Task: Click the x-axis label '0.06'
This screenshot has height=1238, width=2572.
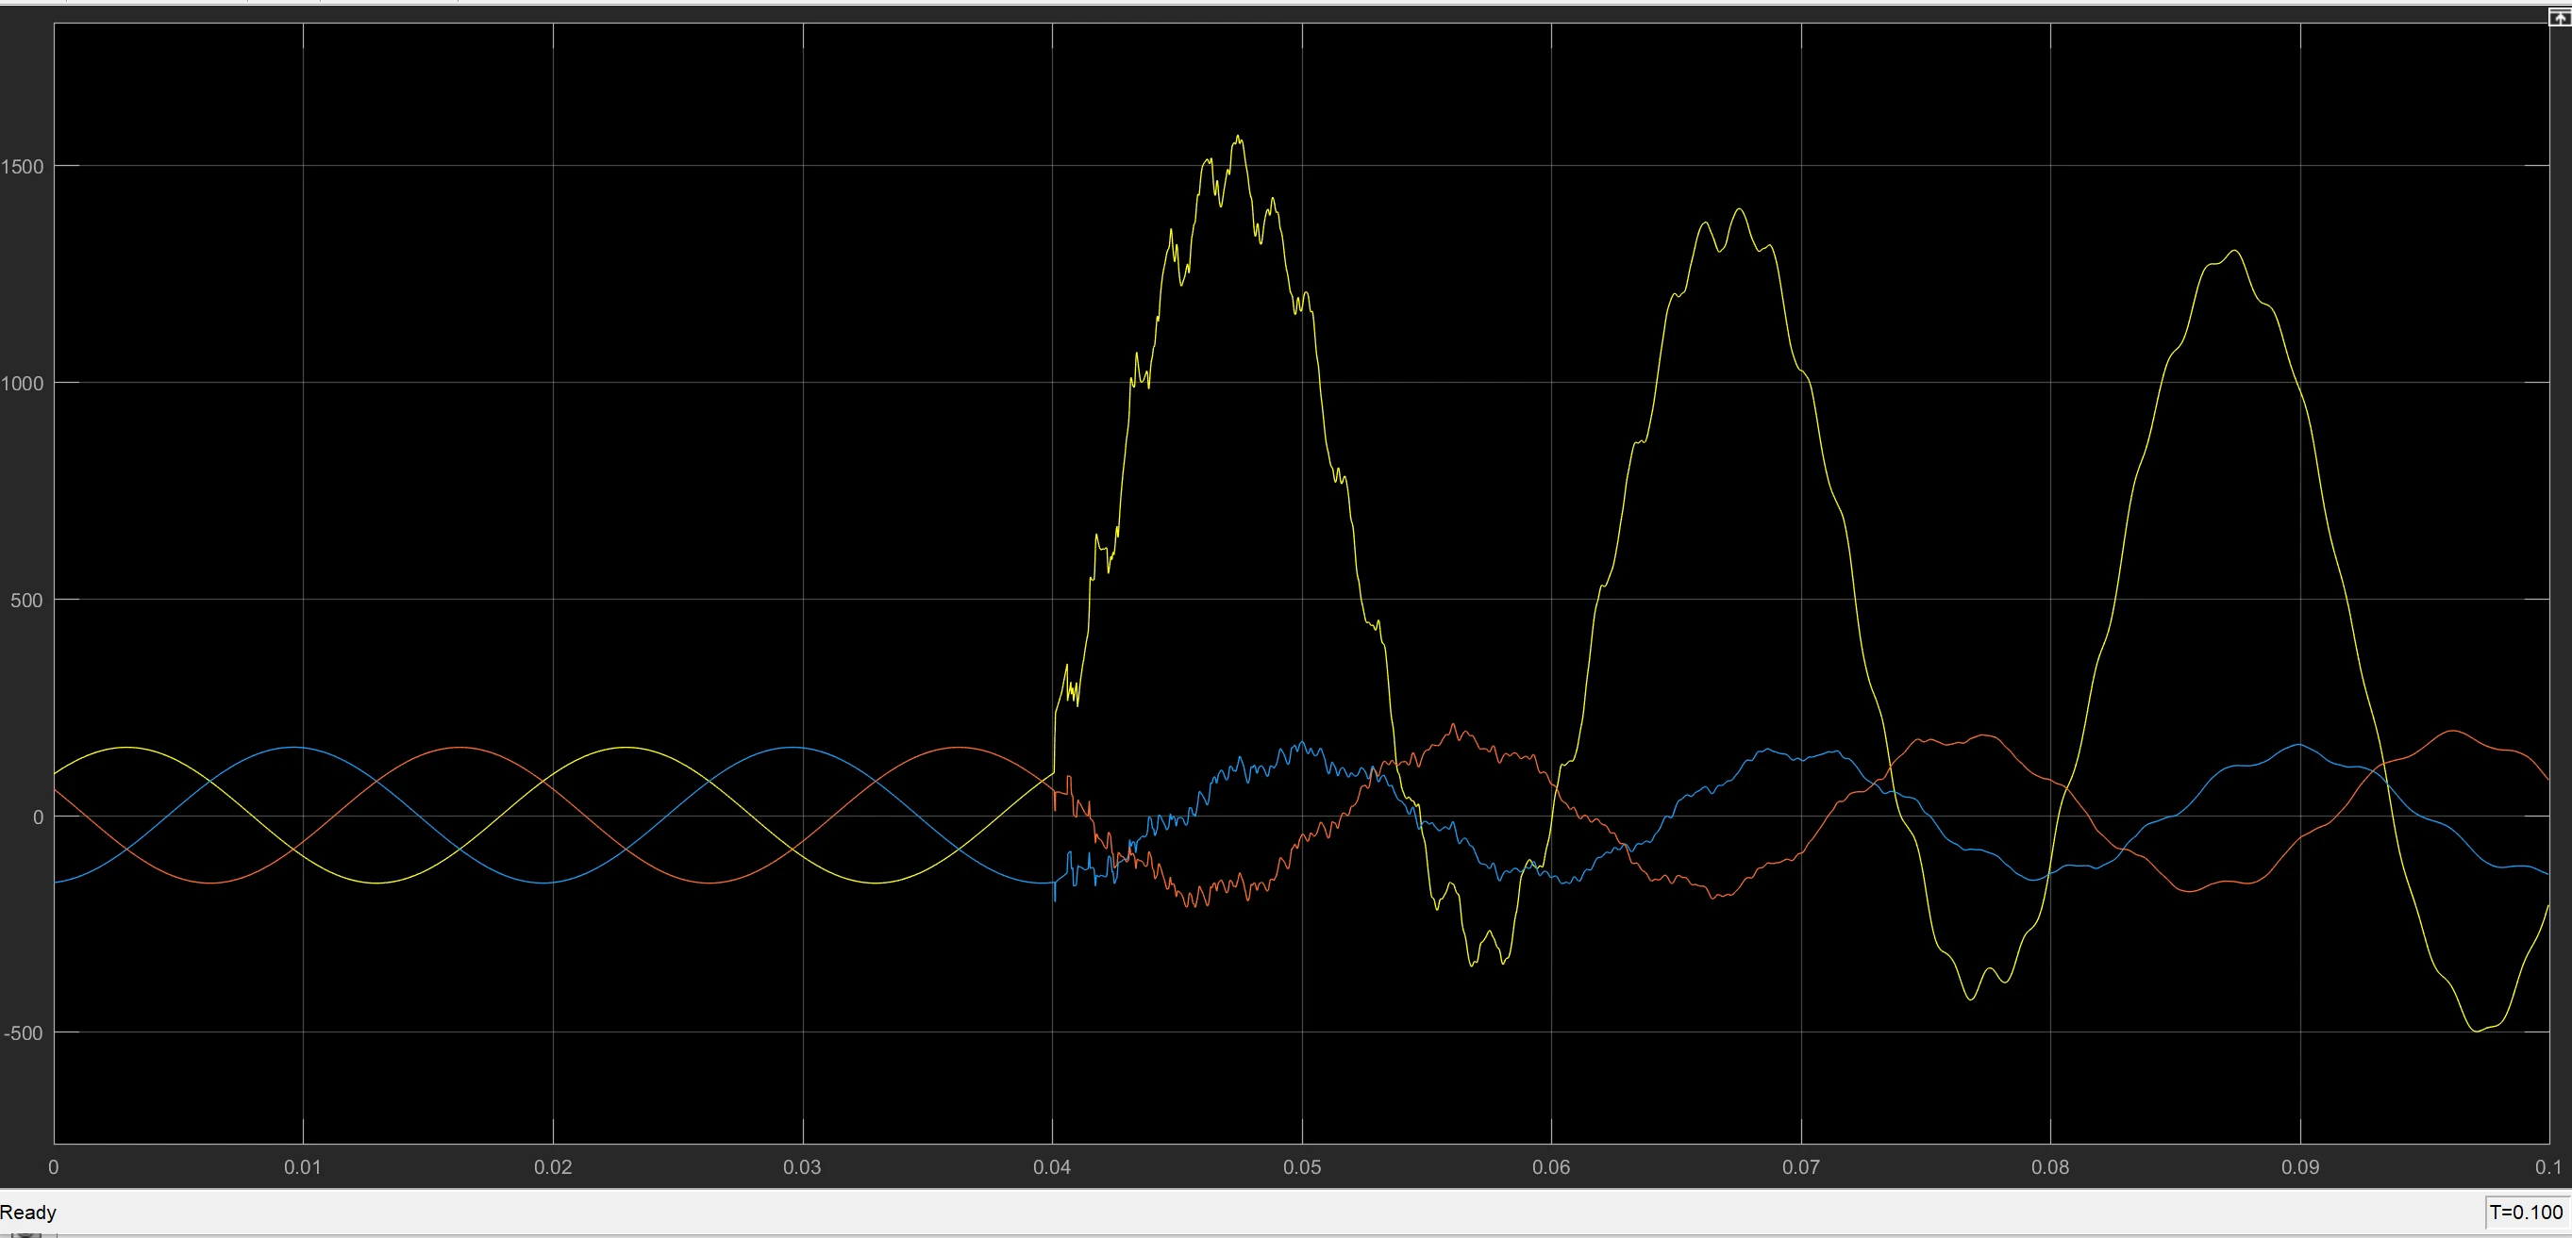Action: click(x=1551, y=1167)
